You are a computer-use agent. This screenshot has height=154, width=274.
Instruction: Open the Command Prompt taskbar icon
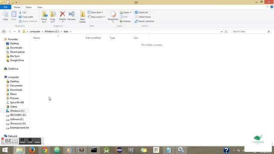[x=94, y=150]
